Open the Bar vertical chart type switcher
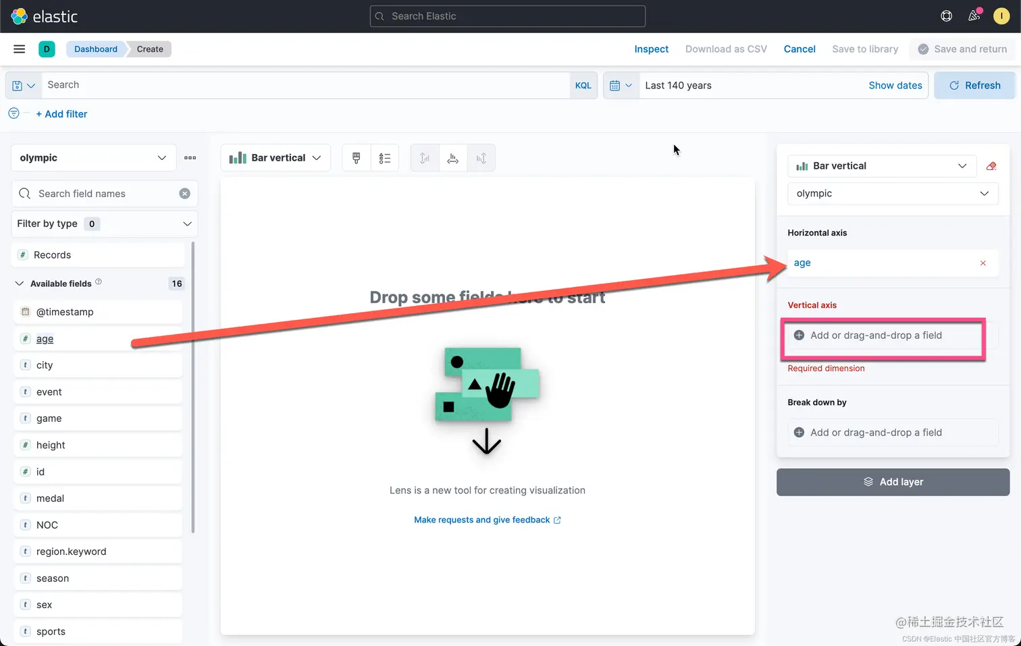The width and height of the screenshot is (1021, 646). pyautogui.click(x=276, y=158)
